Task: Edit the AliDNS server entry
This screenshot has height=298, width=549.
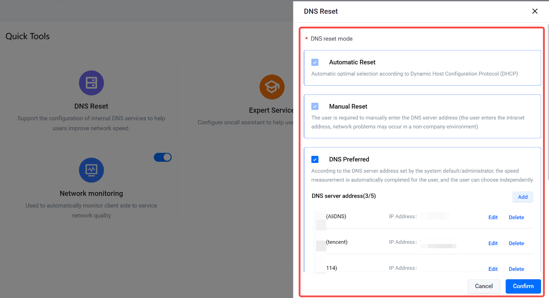Action: (493, 218)
